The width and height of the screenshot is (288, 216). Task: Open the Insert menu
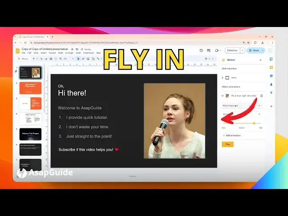(43, 53)
